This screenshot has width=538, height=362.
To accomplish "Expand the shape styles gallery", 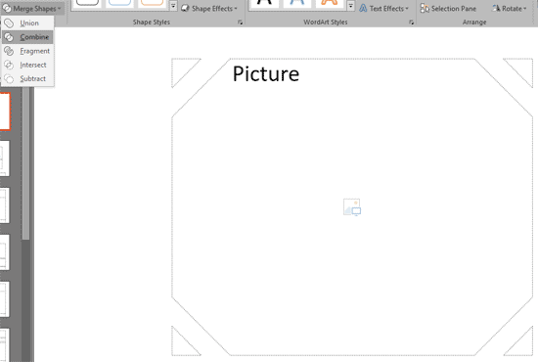I will point(173,6).
